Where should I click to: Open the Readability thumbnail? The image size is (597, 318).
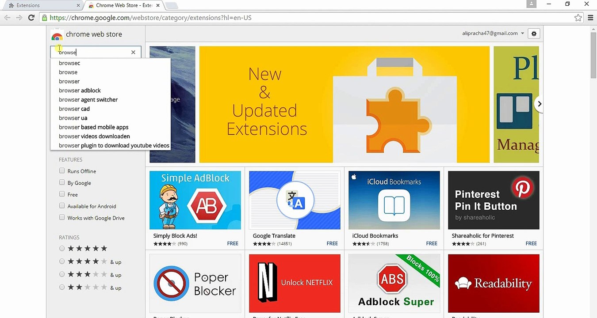pyautogui.click(x=494, y=283)
